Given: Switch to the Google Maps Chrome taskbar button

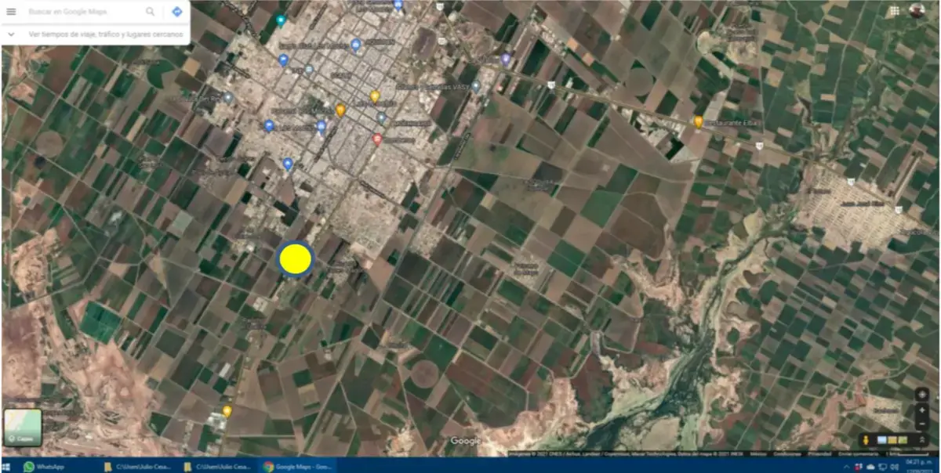Looking at the screenshot, I should coord(297,466).
